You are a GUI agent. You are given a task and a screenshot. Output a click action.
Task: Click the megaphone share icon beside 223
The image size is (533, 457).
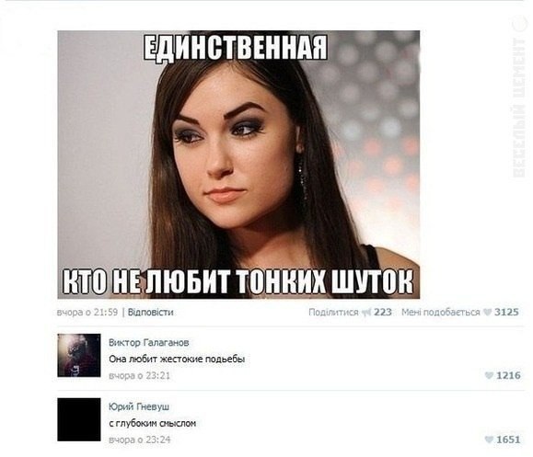[366, 312]
